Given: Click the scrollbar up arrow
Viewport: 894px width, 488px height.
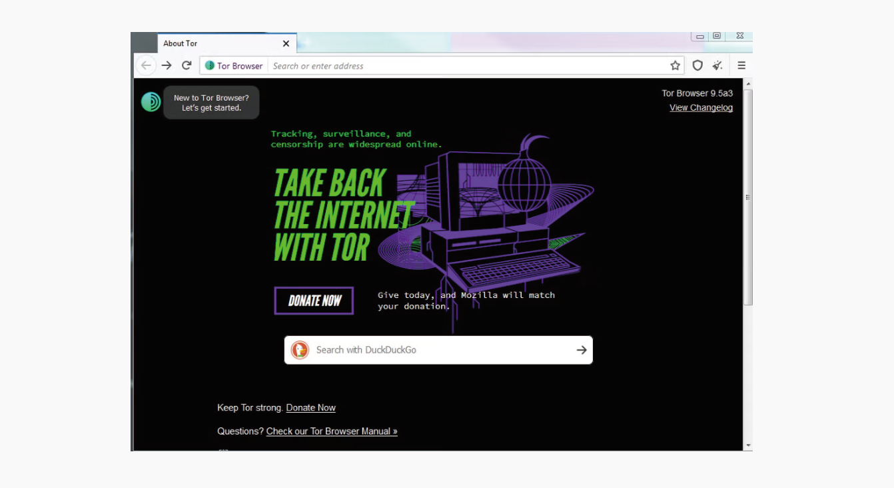Looking at the screenshot, I should (x=748, y=84).
